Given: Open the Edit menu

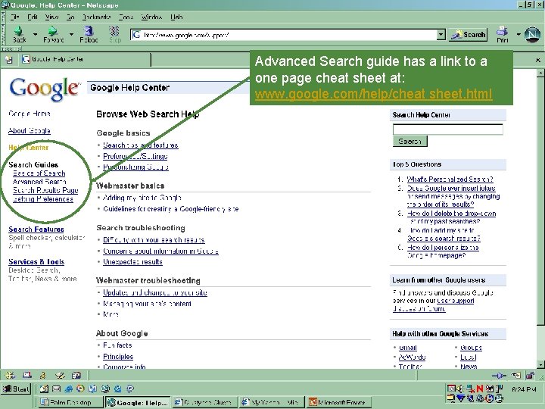Looking at the screenshot, I should 33,17.
